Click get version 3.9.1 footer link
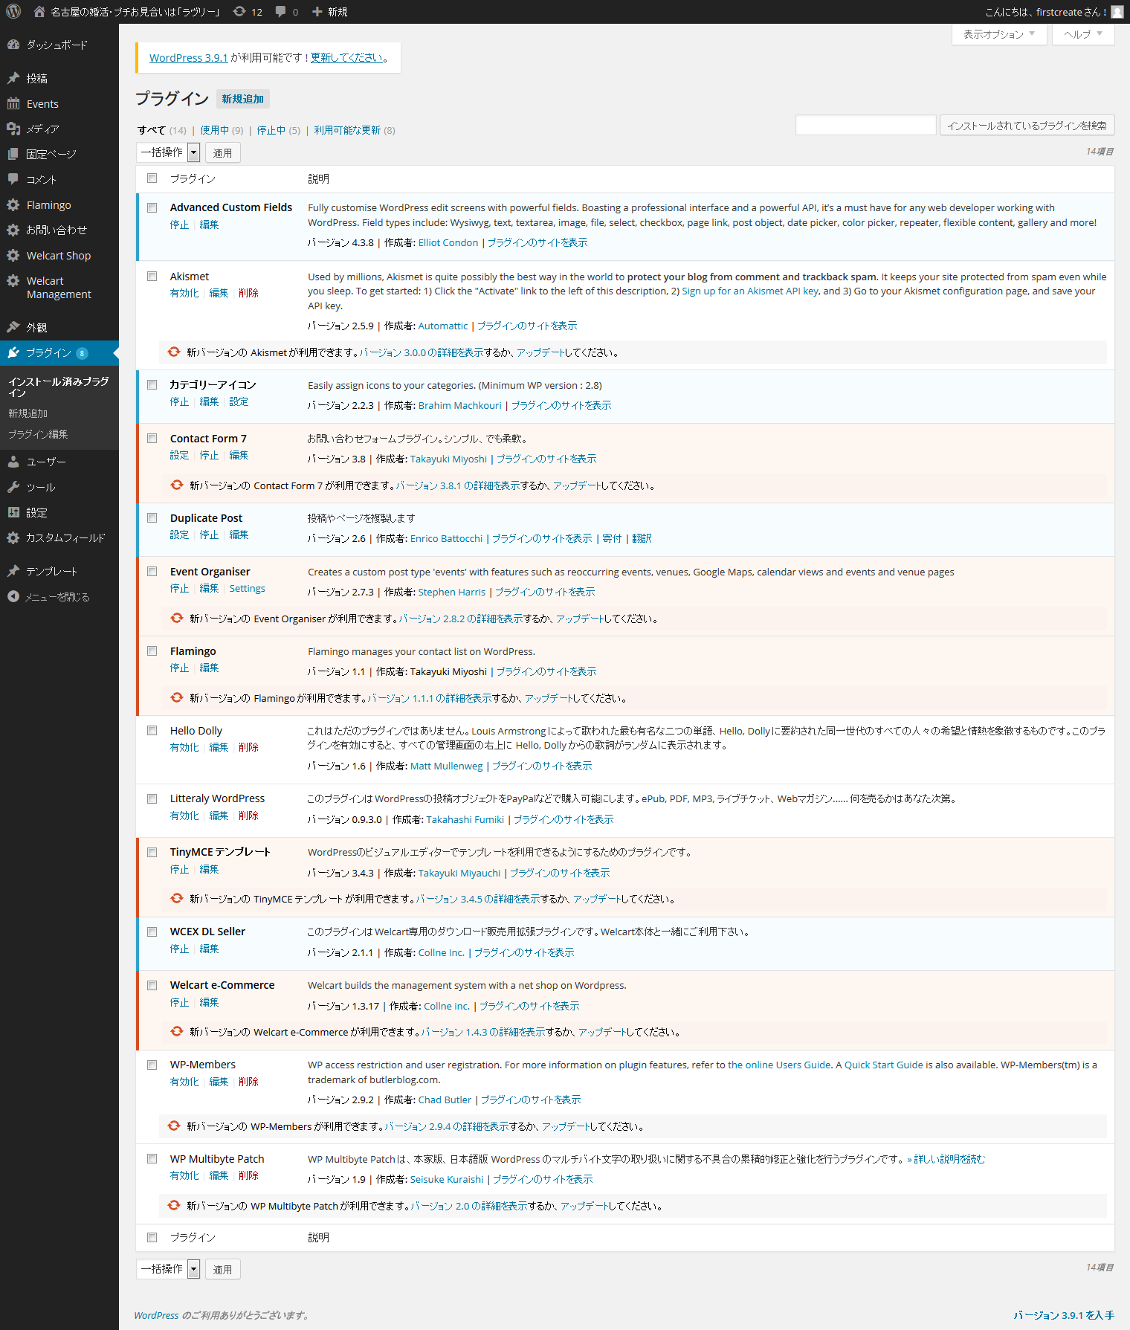This screenshot has height=1330, width=1130. (x=1064, y=1315)
